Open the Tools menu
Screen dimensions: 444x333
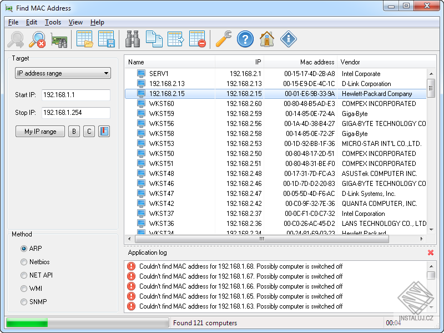53,22
